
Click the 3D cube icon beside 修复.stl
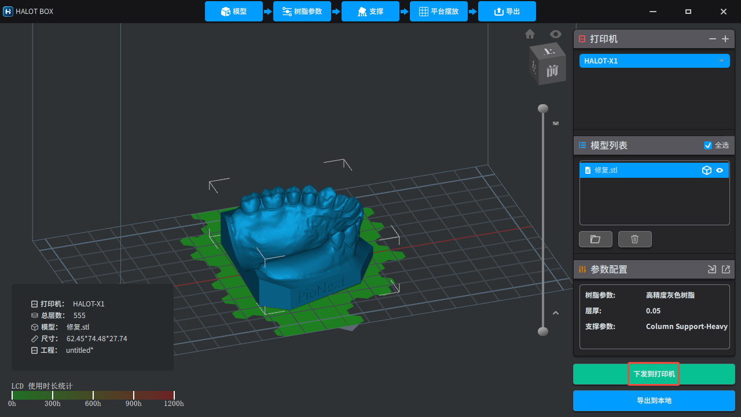click(706, 170)
